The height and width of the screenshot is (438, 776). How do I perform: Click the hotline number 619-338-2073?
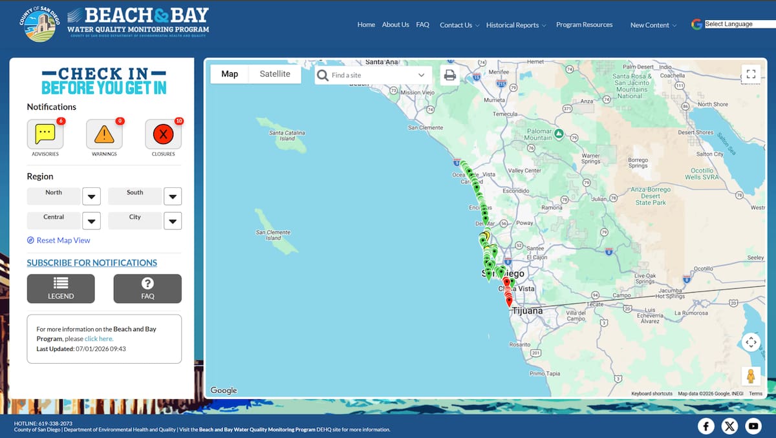55,424
